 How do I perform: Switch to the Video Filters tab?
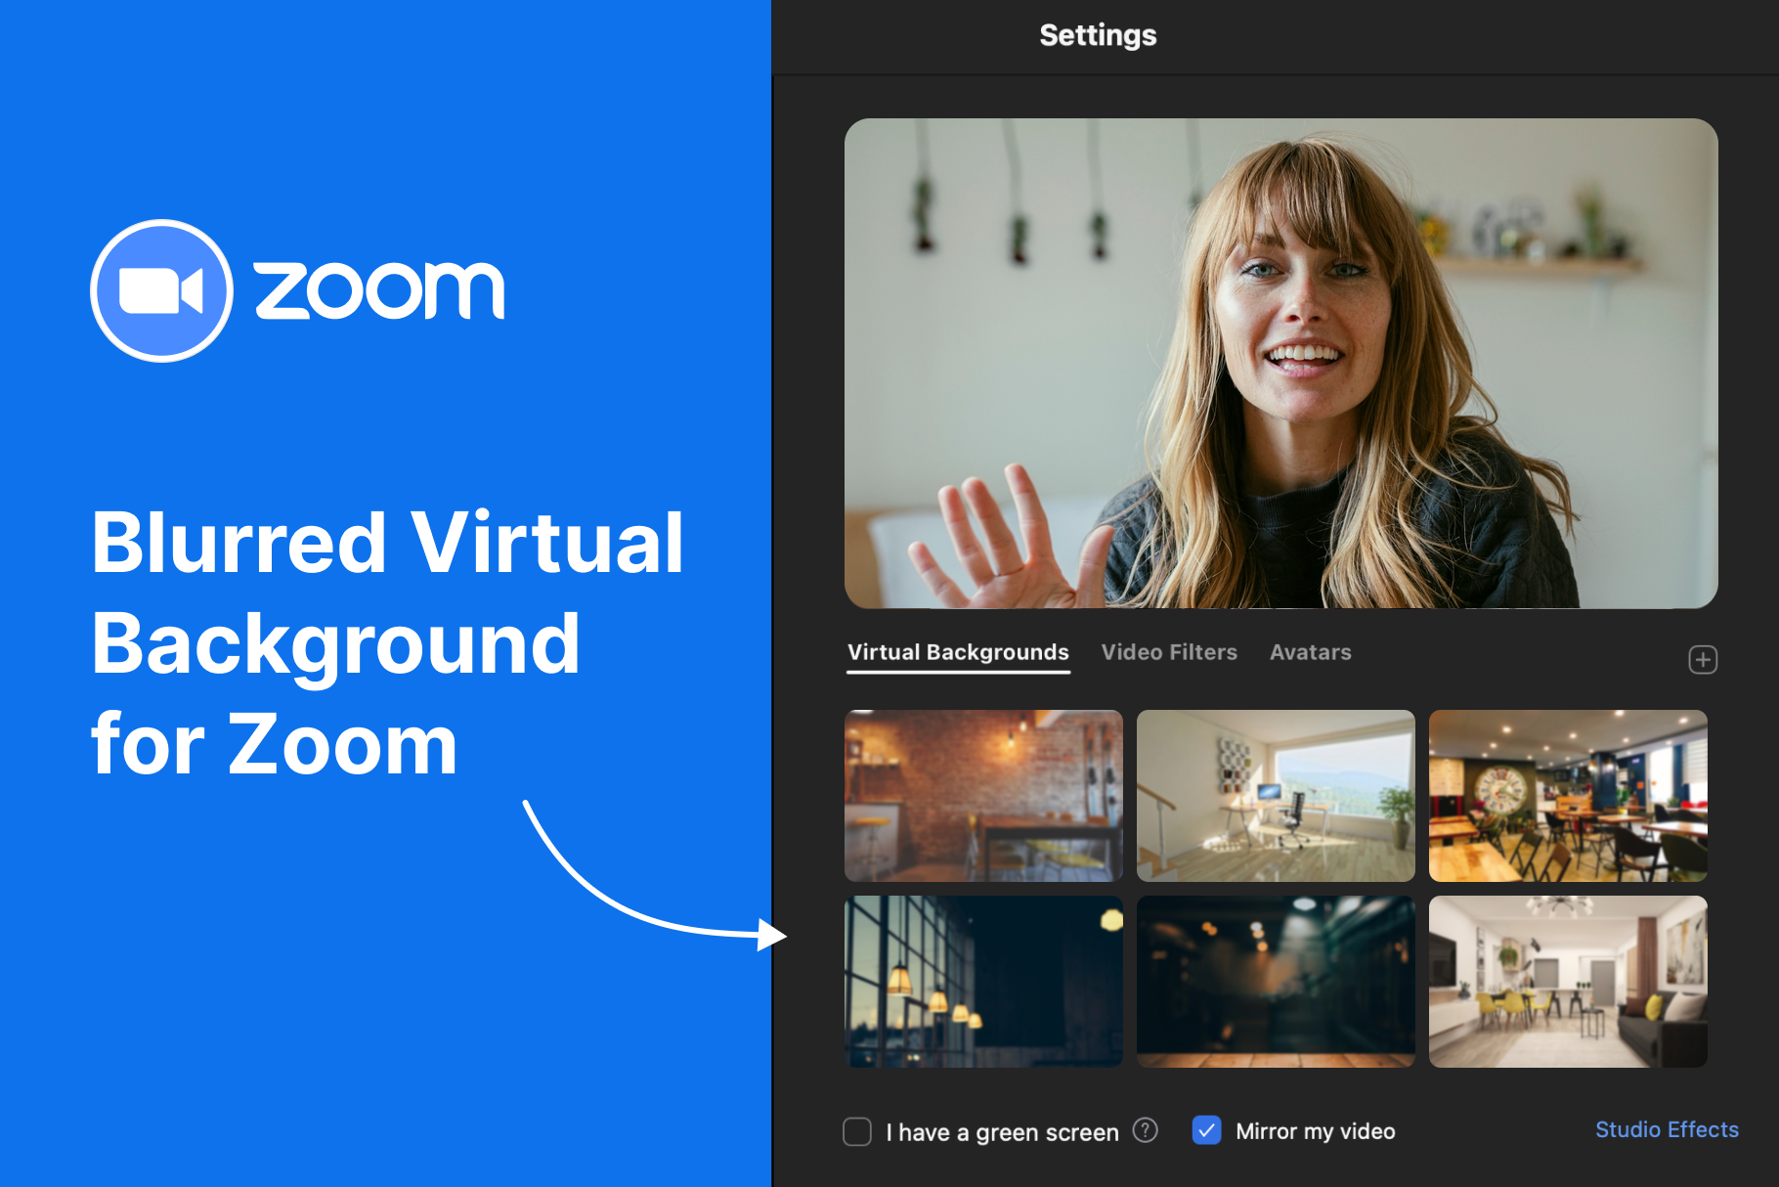pyautogui.click(x=1169, y=652)
